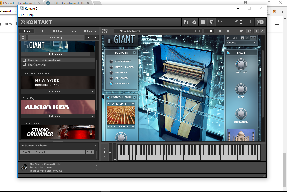Open the Kontakt Options gear icon
This screenshot has height=192, width=287.
pos(194,22)
